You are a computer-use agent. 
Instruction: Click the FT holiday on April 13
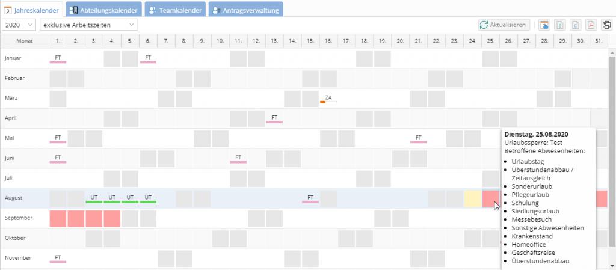click(274, 118)
